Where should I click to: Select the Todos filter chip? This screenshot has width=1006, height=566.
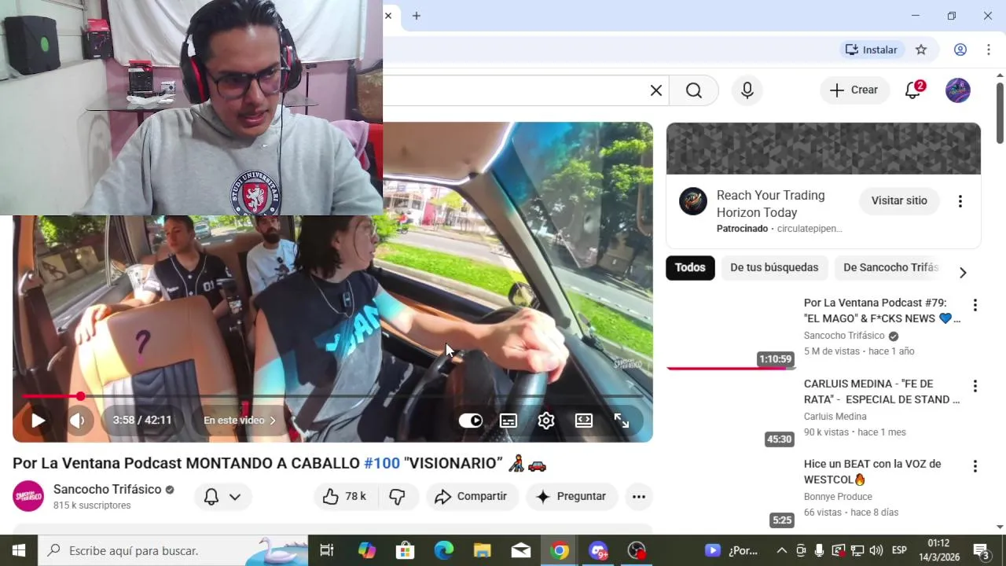coord(690,267)
